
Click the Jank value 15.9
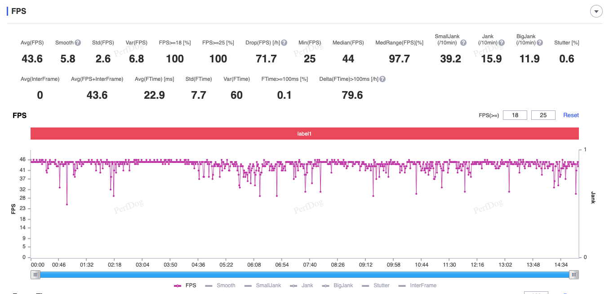click(x=491, y=59)
